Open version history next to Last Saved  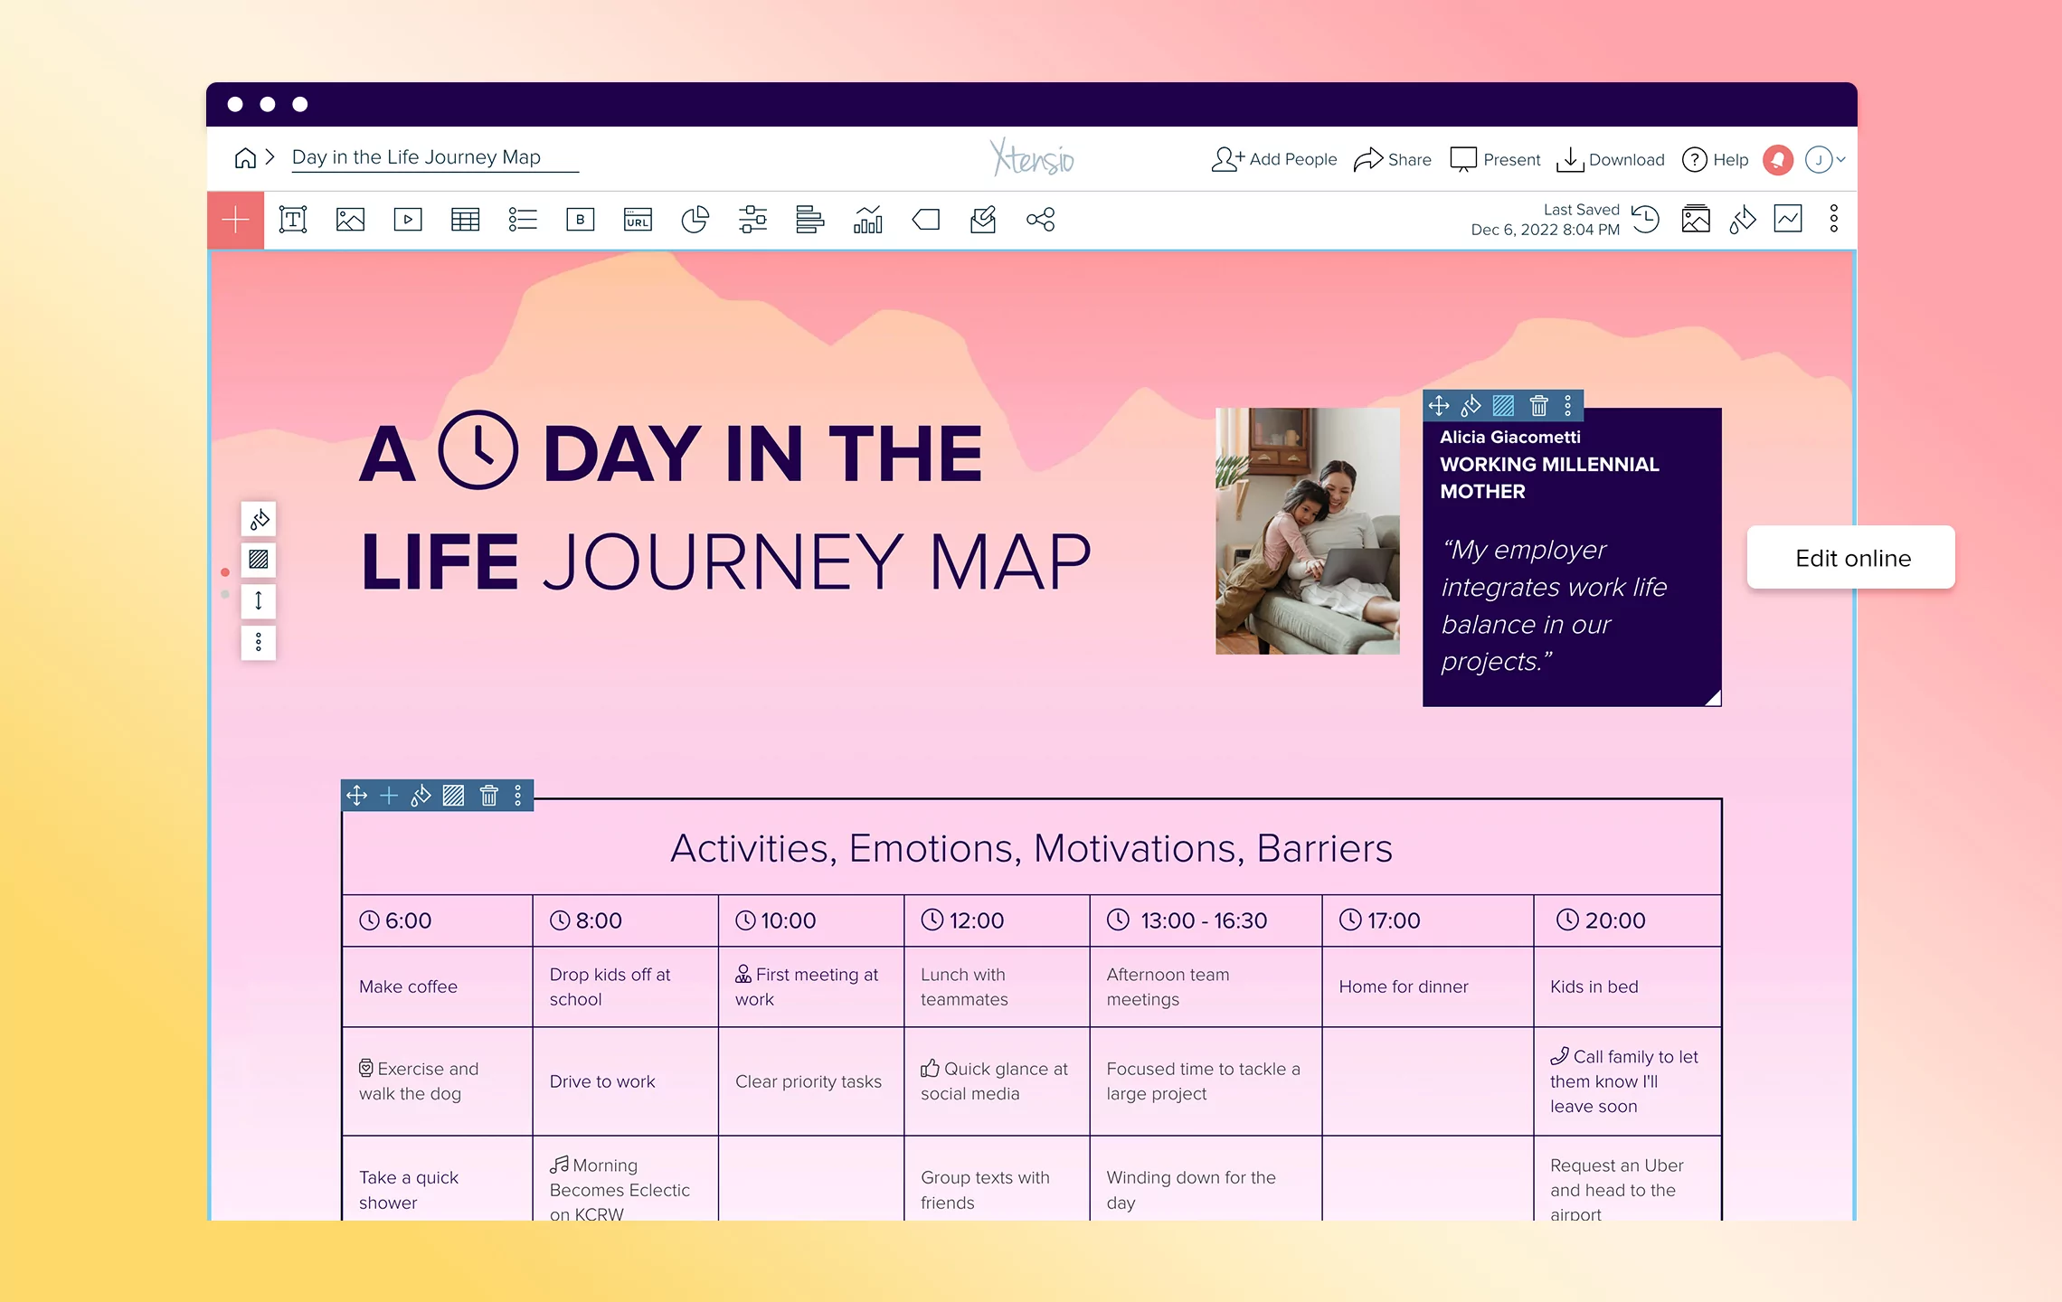tap(1646, 219)
